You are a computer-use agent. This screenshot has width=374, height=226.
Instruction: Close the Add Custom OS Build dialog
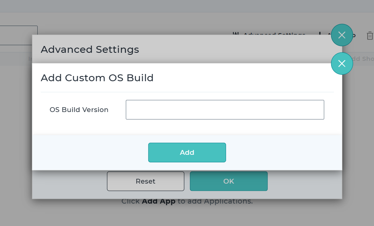click(x=342, y=64)
